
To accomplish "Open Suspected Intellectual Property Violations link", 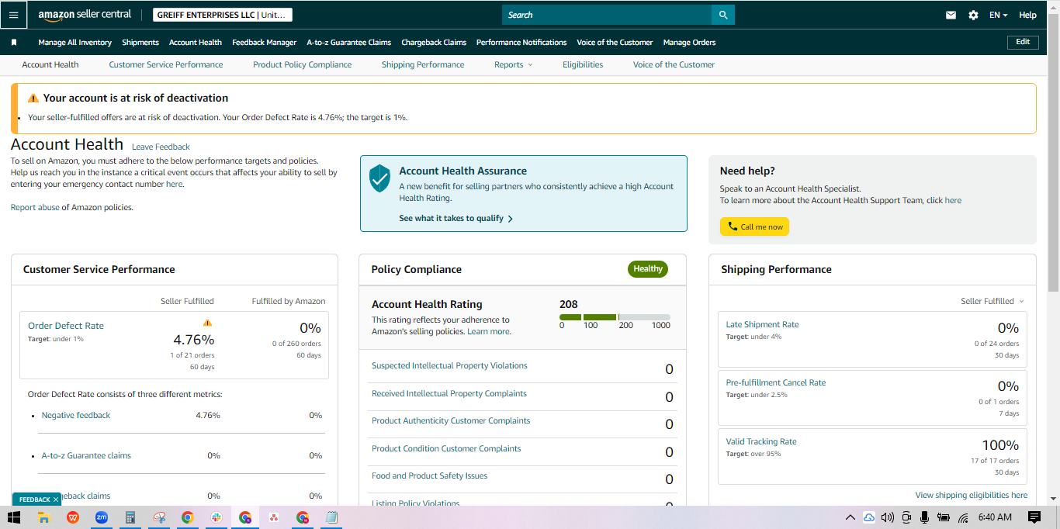I will point(449,365).
